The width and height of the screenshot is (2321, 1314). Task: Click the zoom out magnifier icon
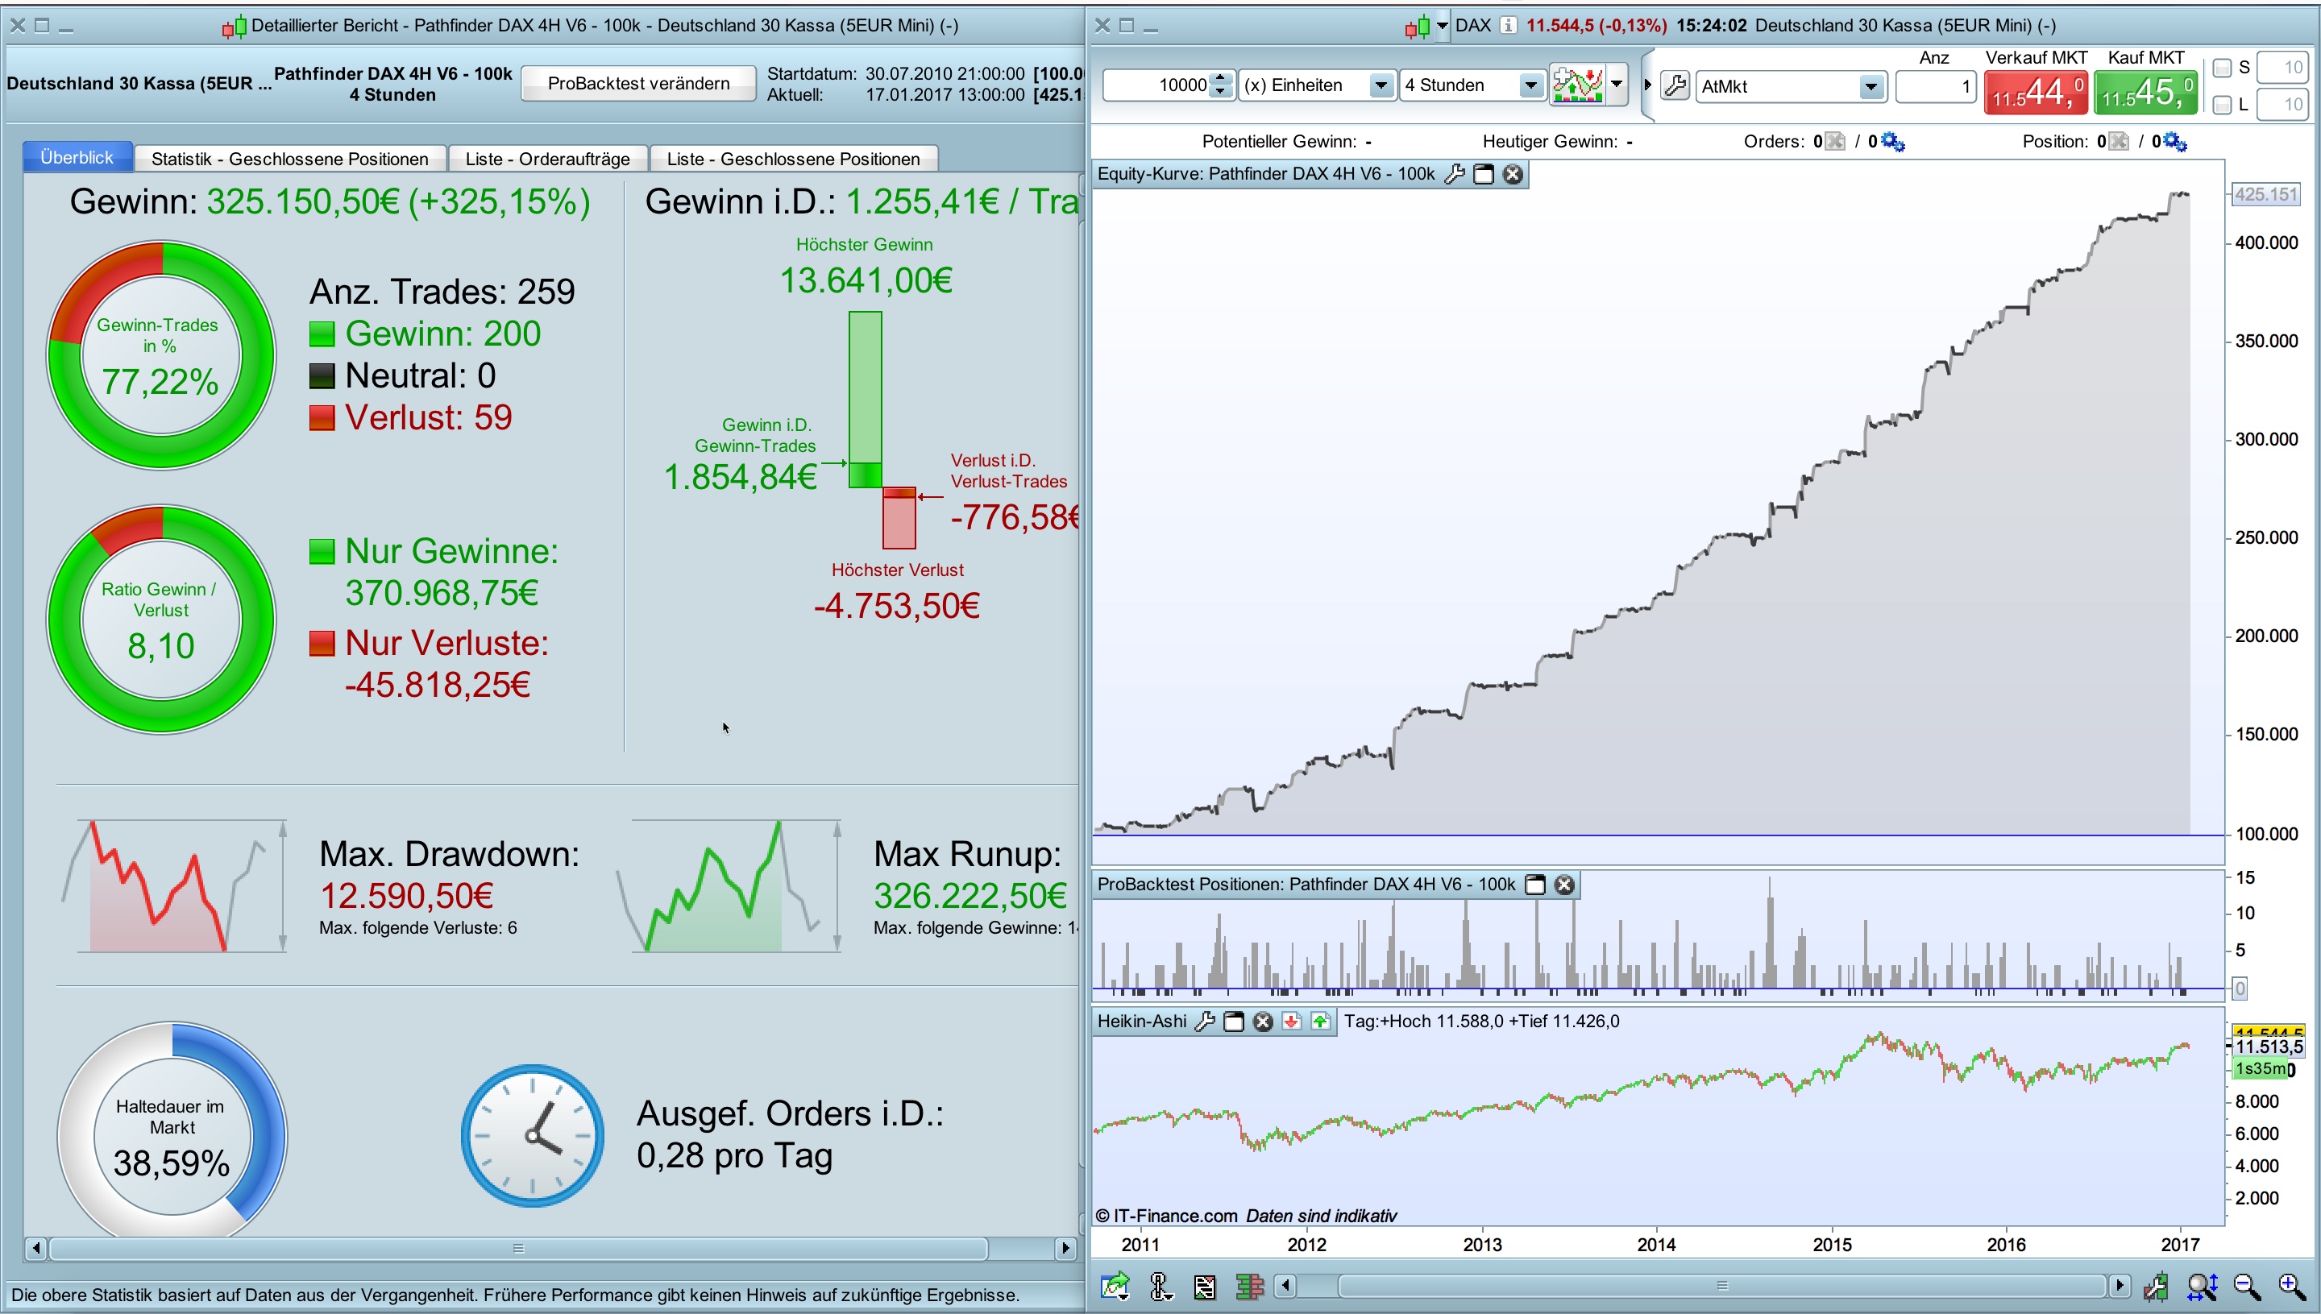2247,1285
